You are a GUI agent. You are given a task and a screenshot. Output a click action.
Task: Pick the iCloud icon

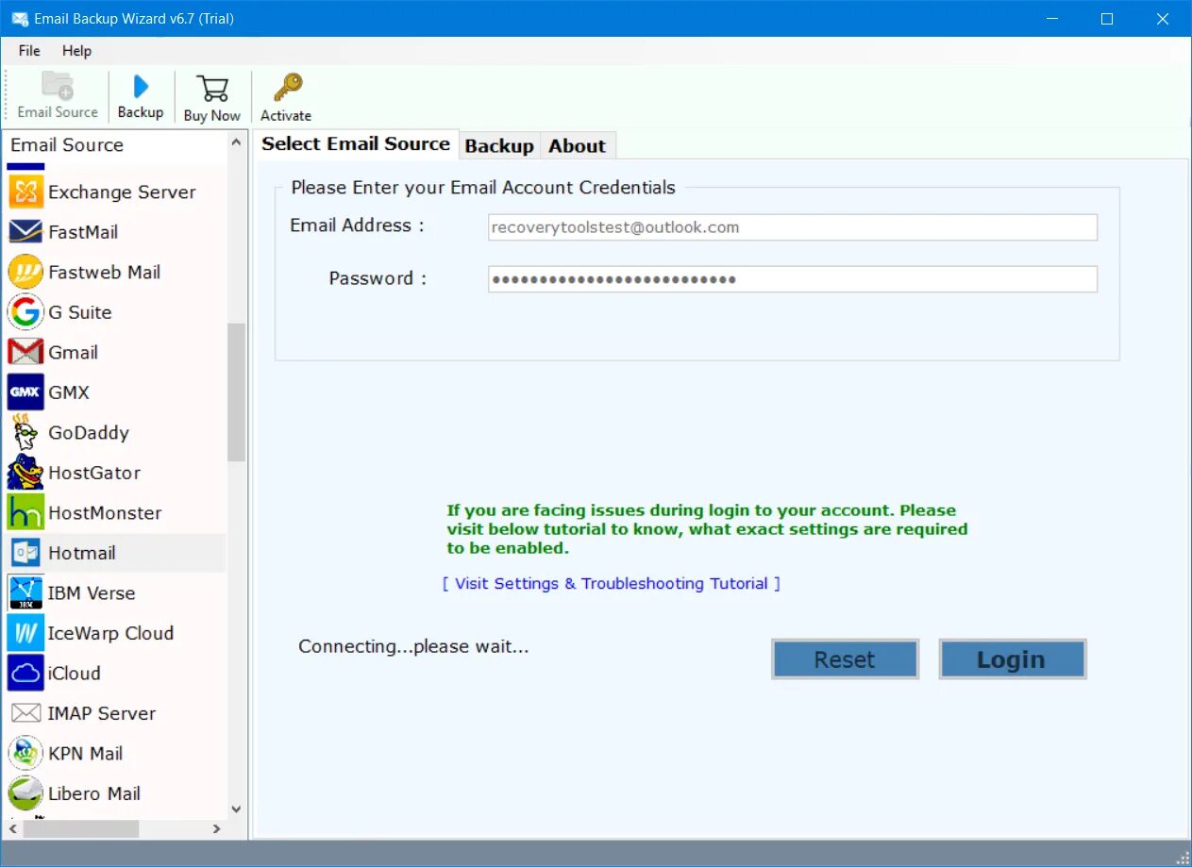pos(25,673)
